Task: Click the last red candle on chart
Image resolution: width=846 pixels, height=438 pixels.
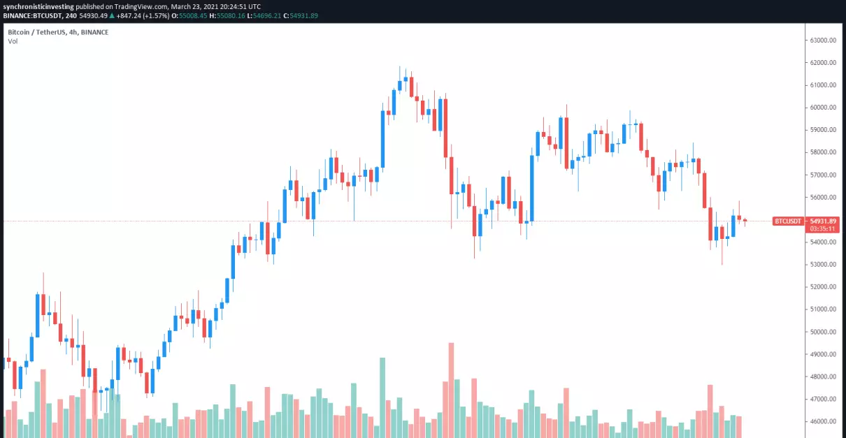Action: (745, 221)
